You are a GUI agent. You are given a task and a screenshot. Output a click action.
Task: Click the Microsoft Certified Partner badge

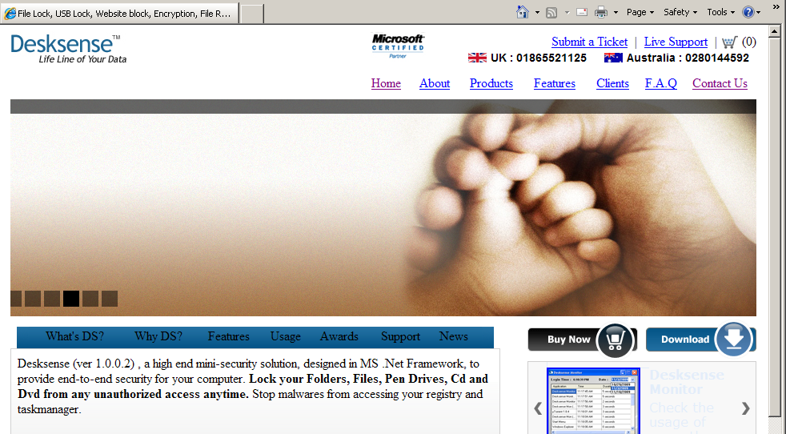pos(398,46)
